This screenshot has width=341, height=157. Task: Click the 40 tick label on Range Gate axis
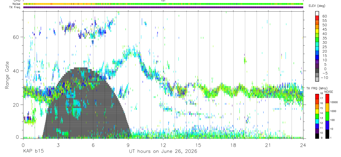coord(18,71)
